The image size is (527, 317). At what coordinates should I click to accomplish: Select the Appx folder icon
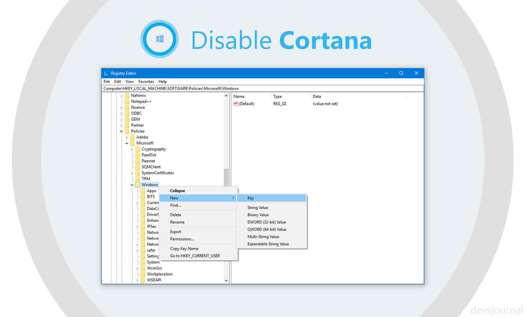pos(143,191)
